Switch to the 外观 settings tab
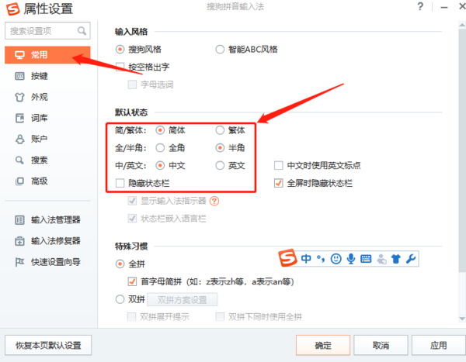This screenshot has width=466, height=362. click(x=47, y=97)
